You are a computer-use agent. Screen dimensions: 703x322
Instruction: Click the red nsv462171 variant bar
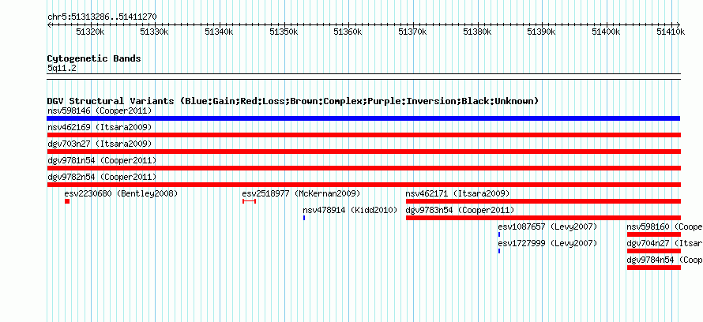click(x=543, y=201)
